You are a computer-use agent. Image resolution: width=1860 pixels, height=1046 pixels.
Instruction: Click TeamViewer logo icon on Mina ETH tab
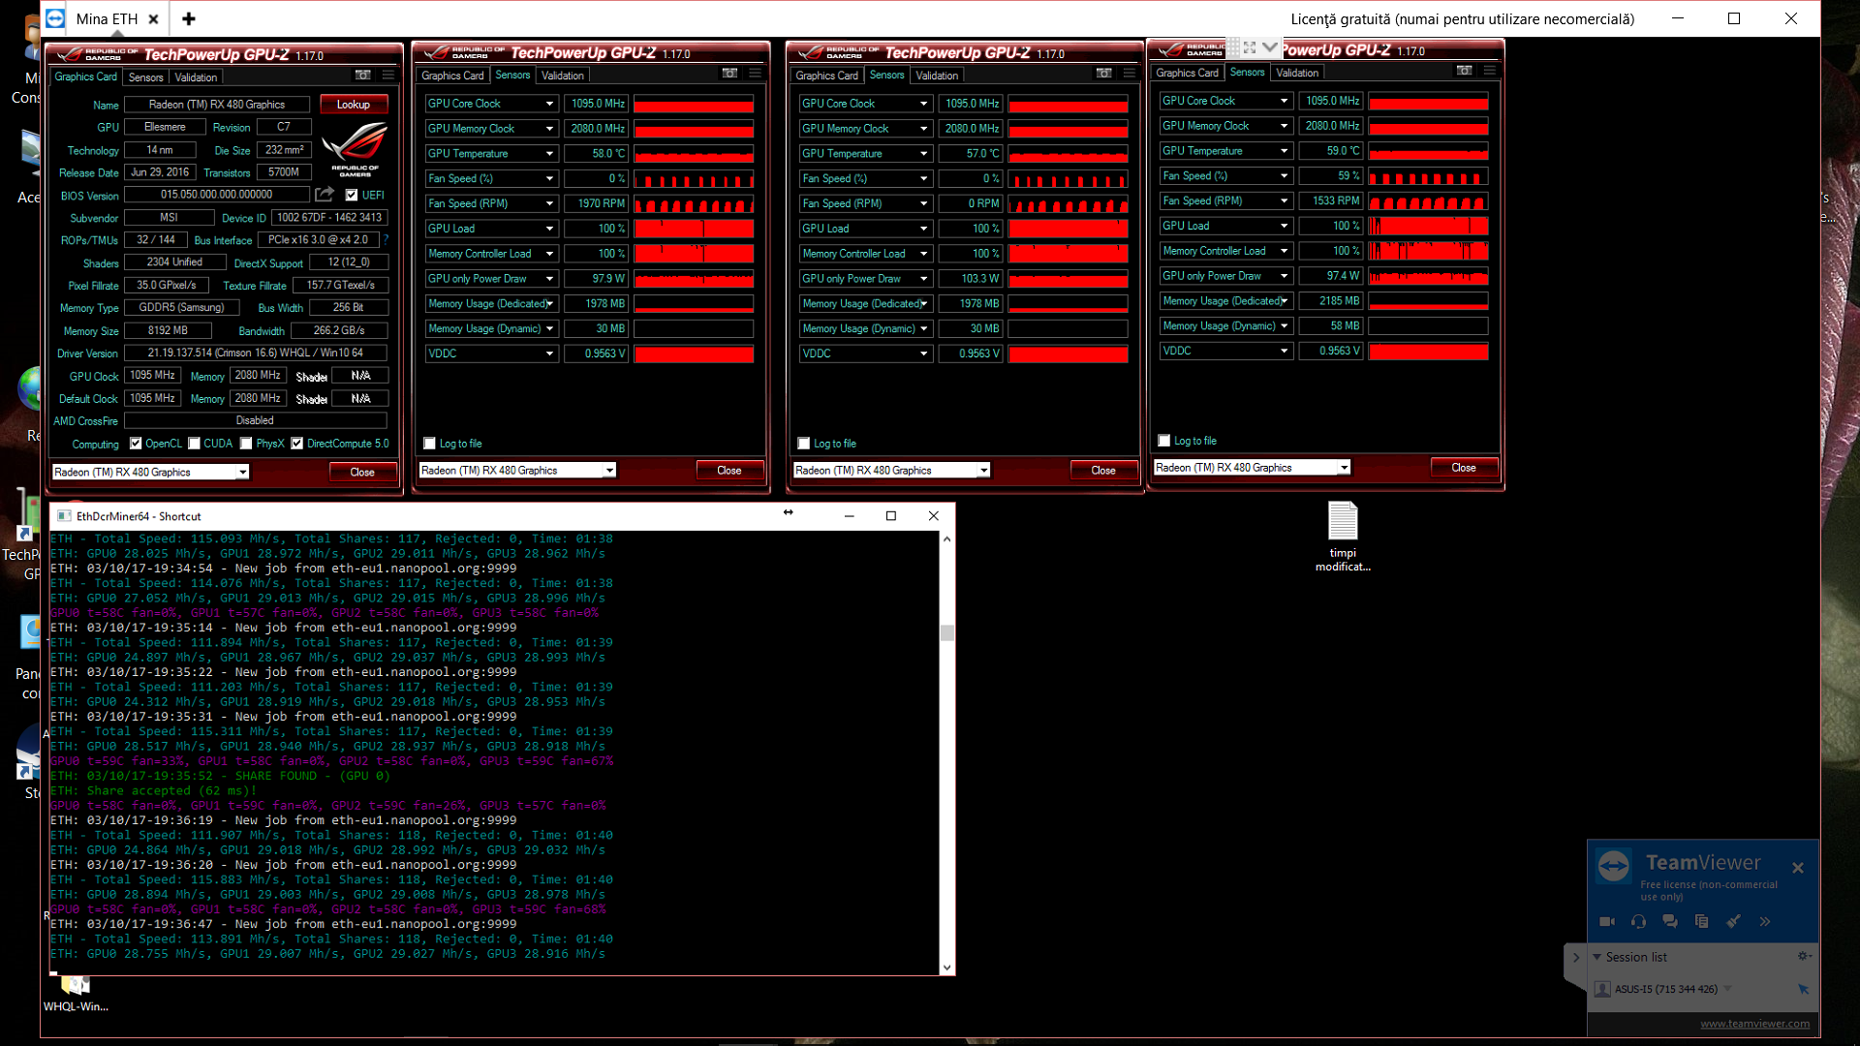(x=55, y=18)
